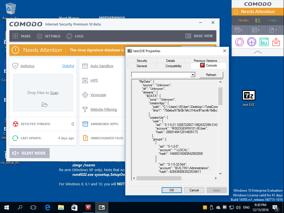Click the widget home icon
The height and width of the screenshot is (213, 284).
click(x=236, y=12)
